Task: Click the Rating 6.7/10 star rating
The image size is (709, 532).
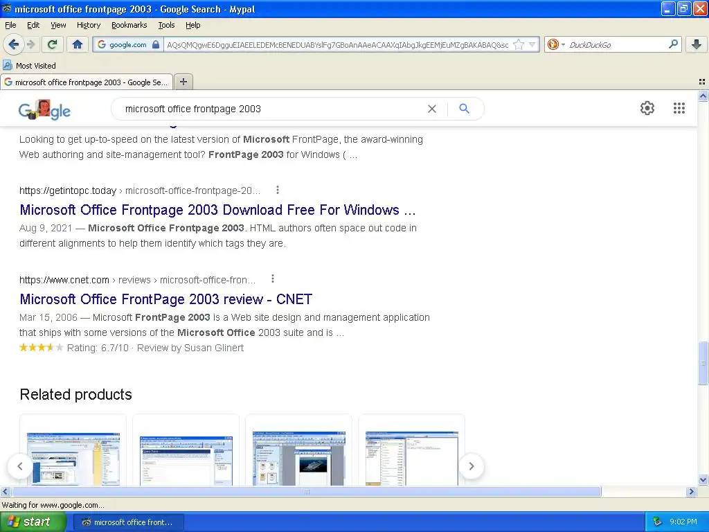Action: (x=41, y=348)
